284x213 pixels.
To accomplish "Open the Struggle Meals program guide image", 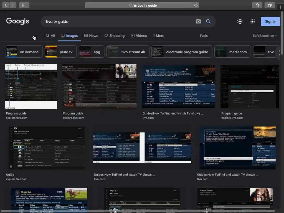I will pos(99,86).
